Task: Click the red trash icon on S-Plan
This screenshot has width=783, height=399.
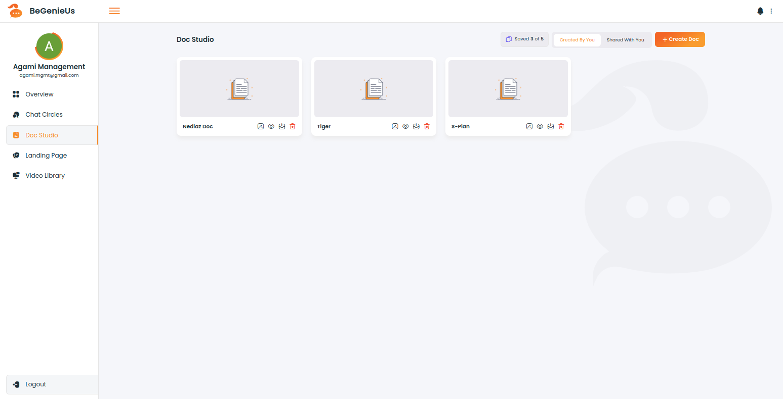Action: pyautogui.click(x=561, y=126)
